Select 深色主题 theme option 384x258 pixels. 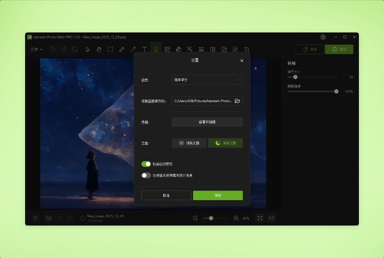(225, 143)
